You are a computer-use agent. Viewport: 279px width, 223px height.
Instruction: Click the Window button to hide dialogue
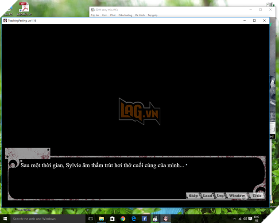pos(237,196)
